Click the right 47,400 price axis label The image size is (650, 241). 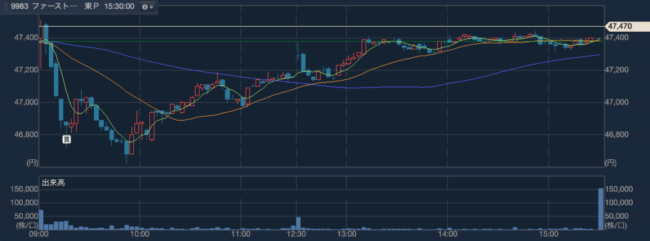coord(617,37)
